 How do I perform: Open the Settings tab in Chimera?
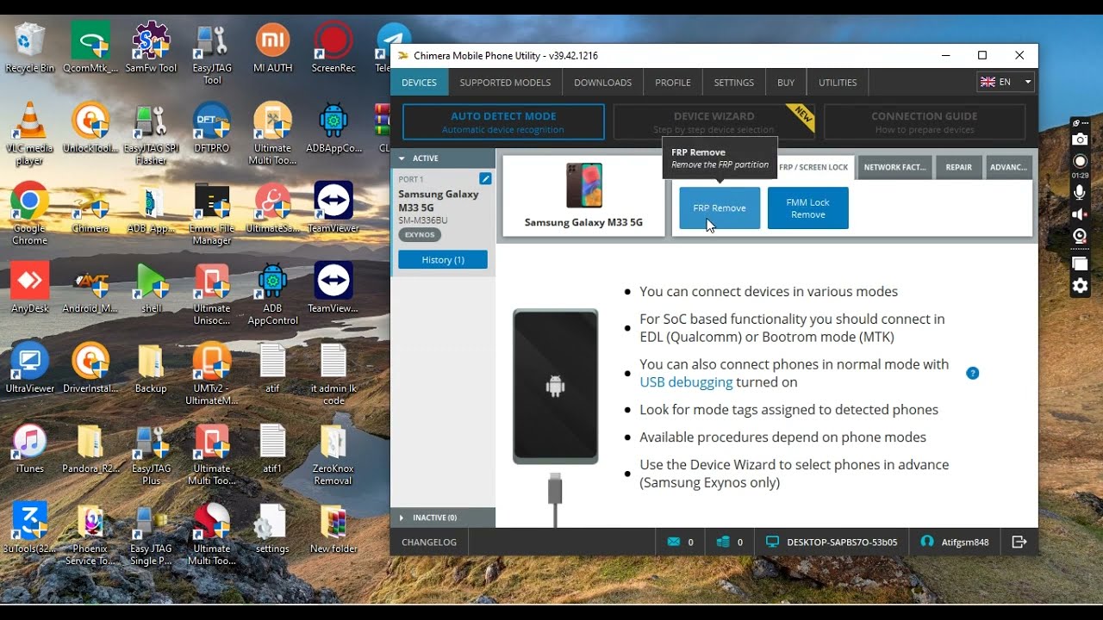pos(734,83)
